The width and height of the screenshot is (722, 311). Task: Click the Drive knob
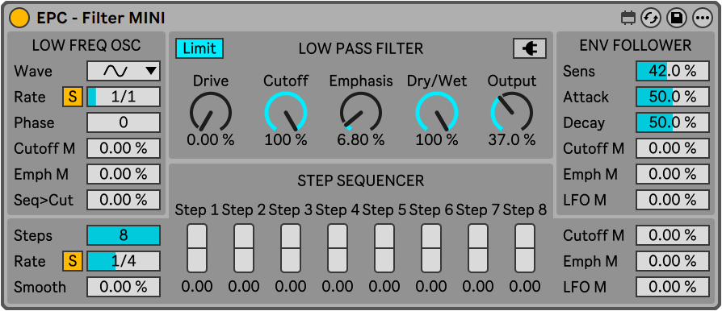click(x=211, y=112)
